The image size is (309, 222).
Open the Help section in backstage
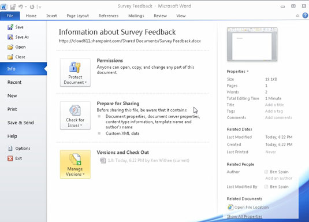point(12,136)
